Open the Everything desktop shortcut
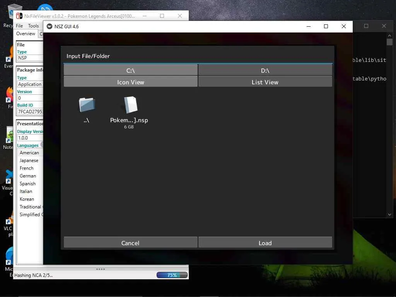This screenshot has width=396, height=297. point(9,57)
